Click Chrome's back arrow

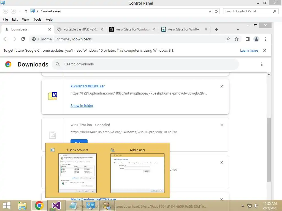point(5,39)
